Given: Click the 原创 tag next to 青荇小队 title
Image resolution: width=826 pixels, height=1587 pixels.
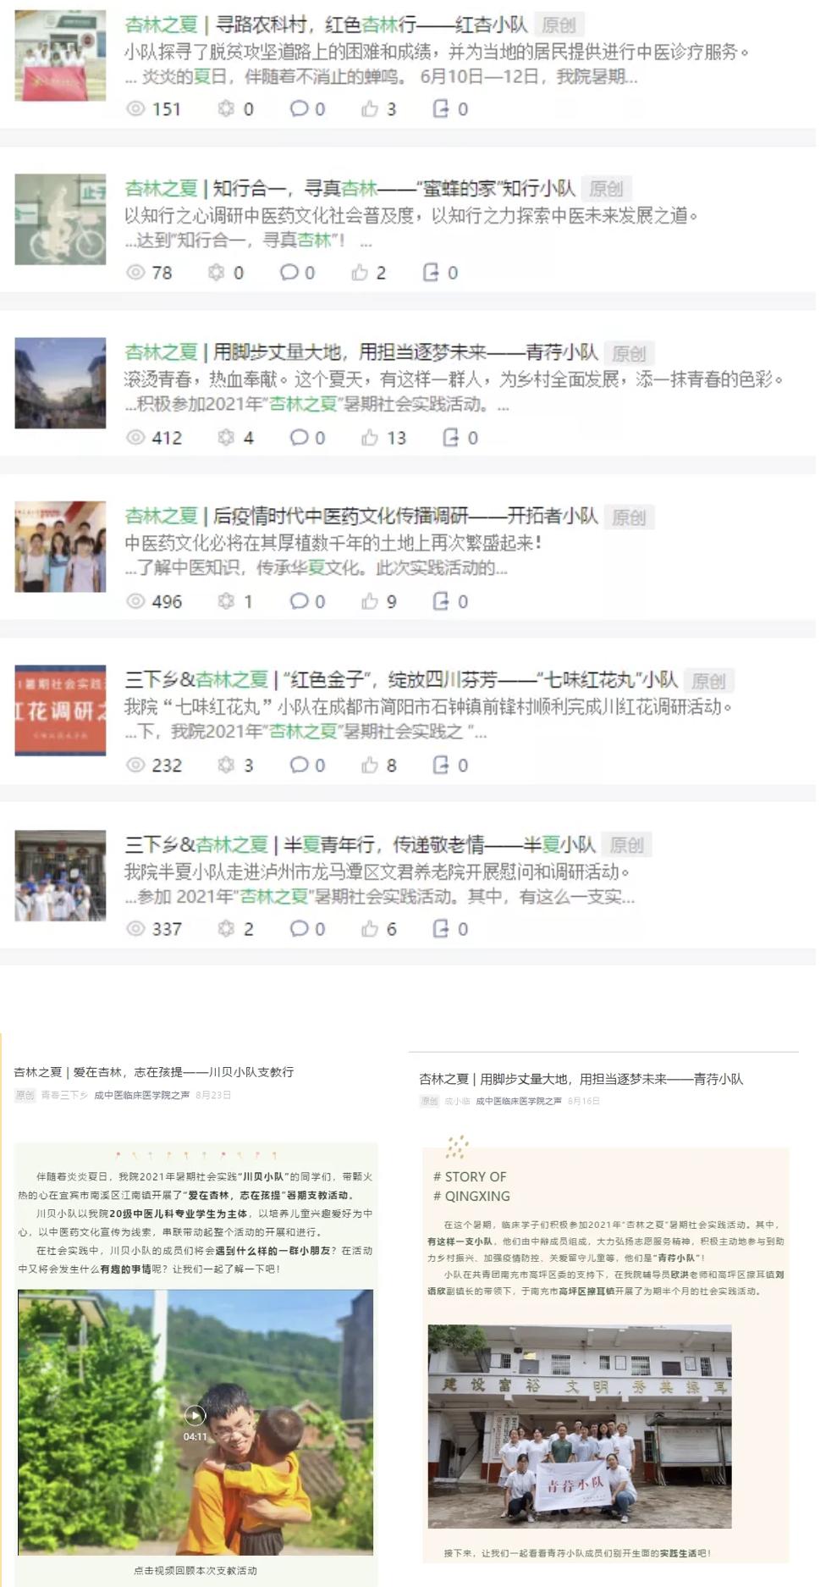Looking at the screenshot, I should pyautogui.click(x=630, y=353).
